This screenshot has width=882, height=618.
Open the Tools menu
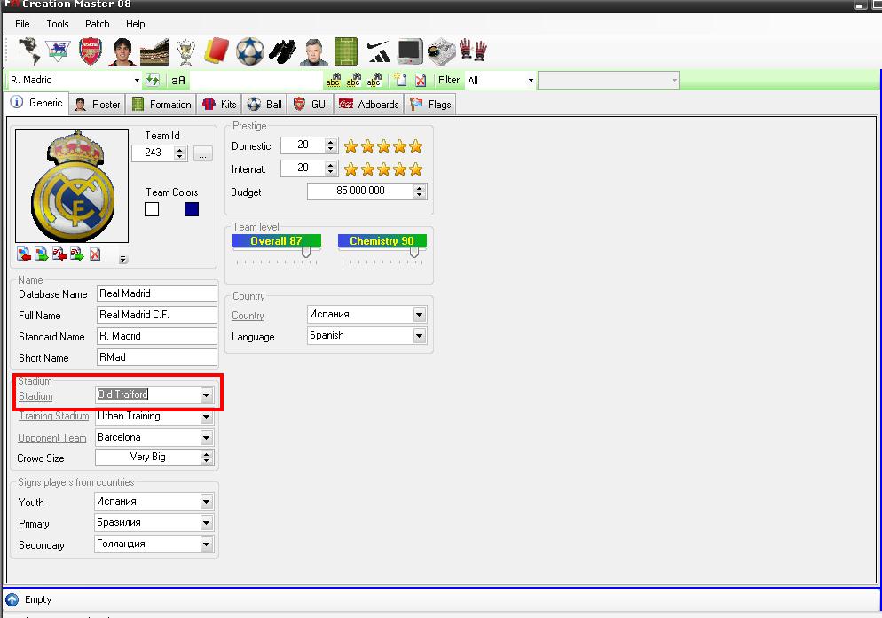click(x=58, y=24)
